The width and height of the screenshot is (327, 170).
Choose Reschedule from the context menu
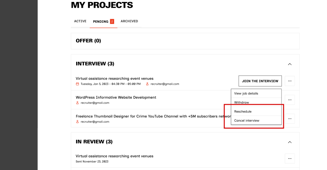(x=243, y=112)
